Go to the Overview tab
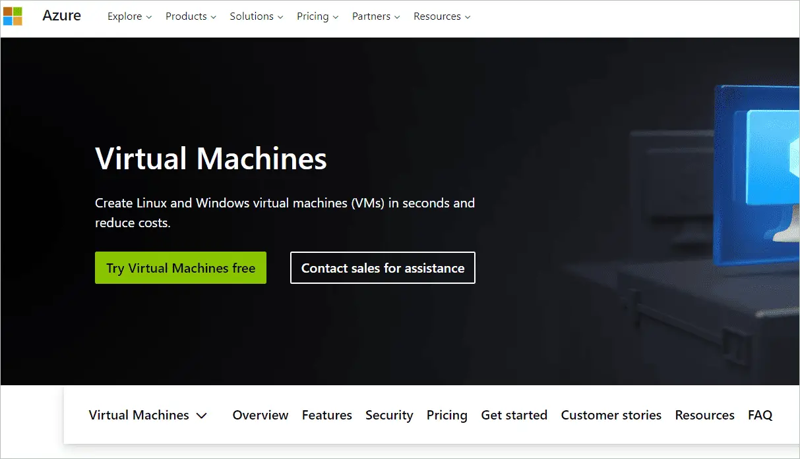The image size is (800, 459). 261,415
